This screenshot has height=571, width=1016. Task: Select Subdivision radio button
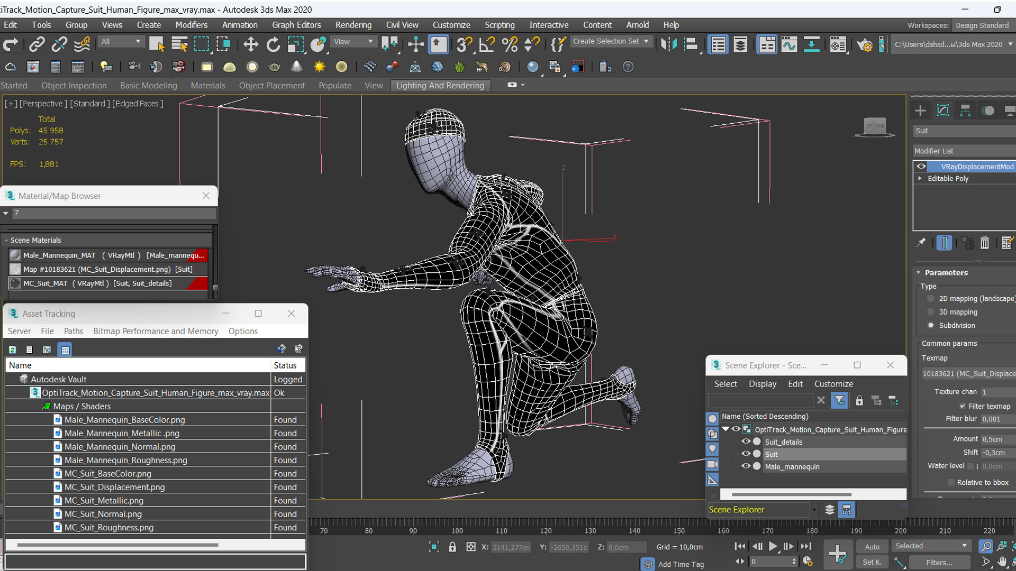tap(931, 325)
